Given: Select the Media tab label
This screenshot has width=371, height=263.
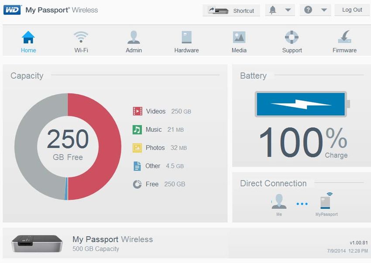Looking at the screenshot, I should [239, 51].
